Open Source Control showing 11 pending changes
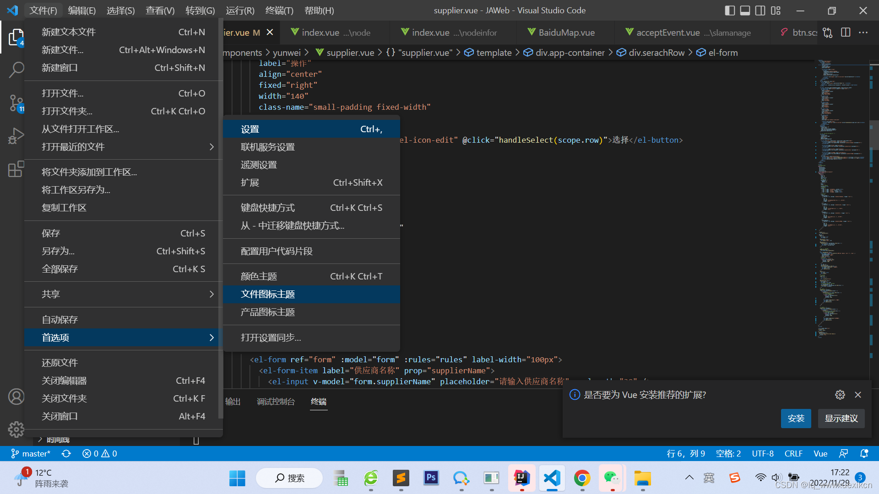 coord(16,103)
